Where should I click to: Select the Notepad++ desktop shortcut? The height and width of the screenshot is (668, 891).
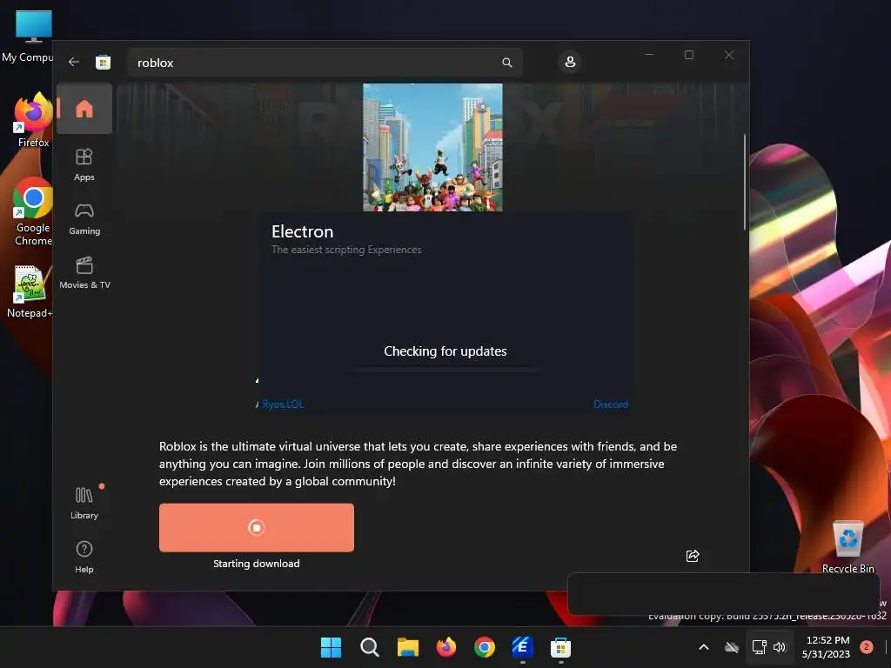pyautogui.click(x=30, y=291)
